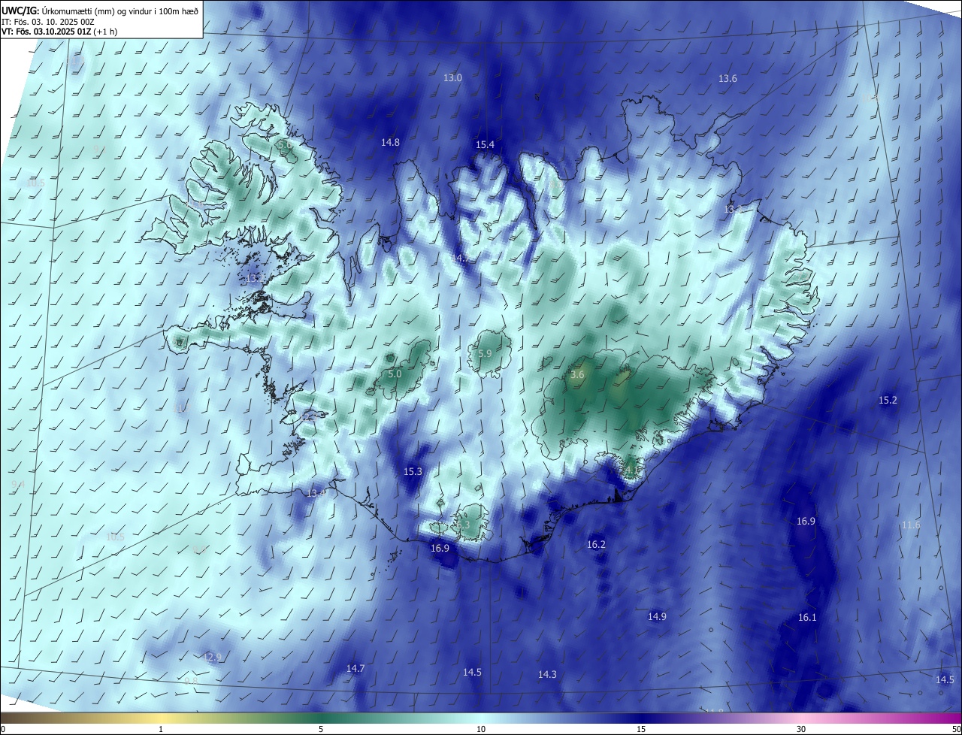Click the 6.3 value on the southern glacier
Screen dimensions: 962x735
coord(462,525)
